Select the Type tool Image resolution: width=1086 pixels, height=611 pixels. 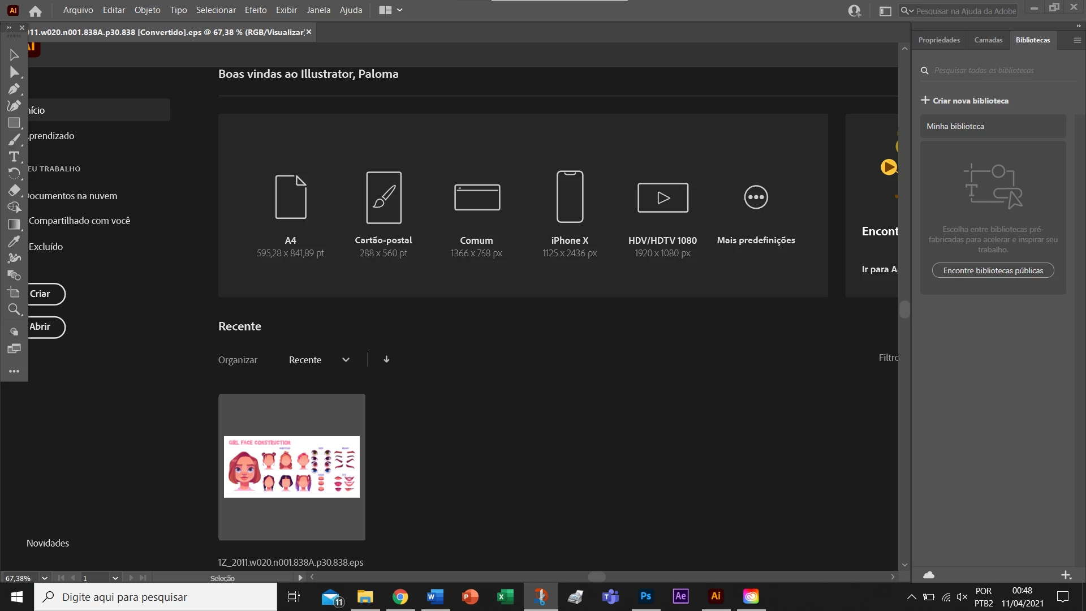coord(14,157)
